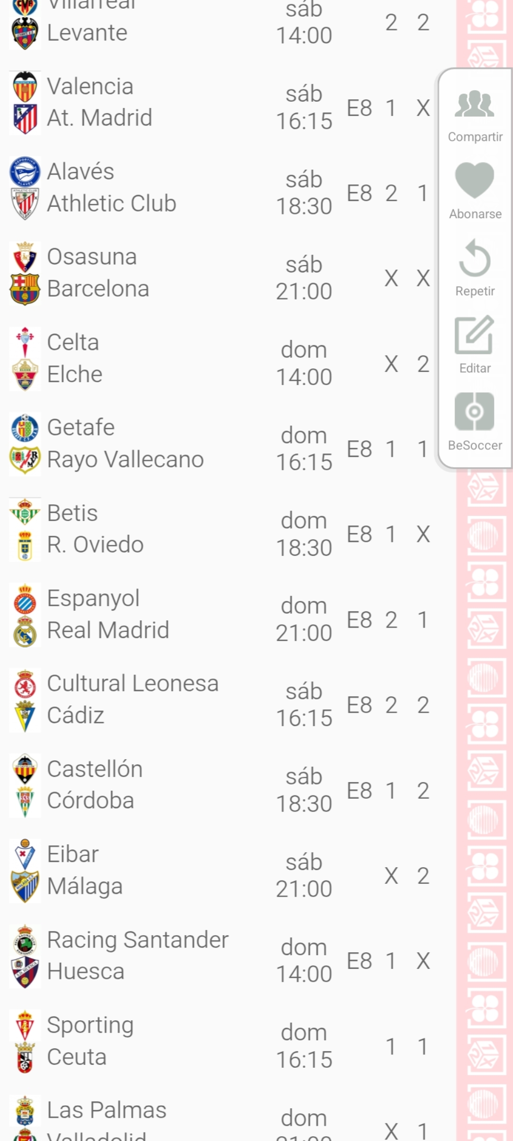Screen dimensions: 513x1141
Task: Tap the Betis club crest
Action: click(25, 513)
